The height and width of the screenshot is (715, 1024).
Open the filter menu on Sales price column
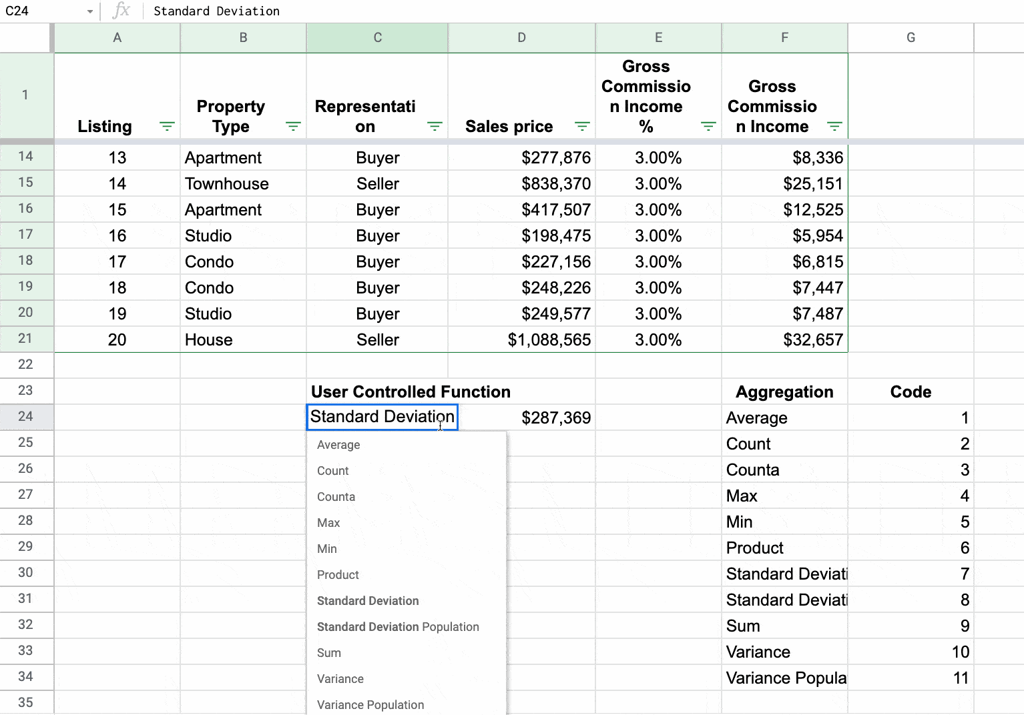(582, 126)
